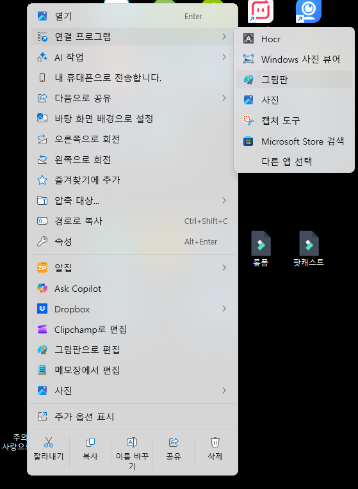Click the 즐겨찾기에 추가 star icon
The image size is (358, 489).
coord(42,180)
